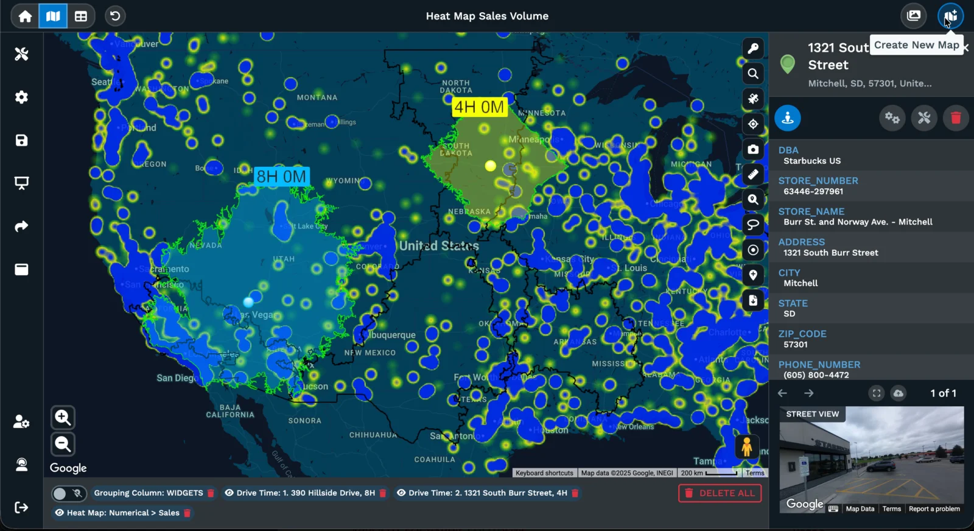Click the Create New Map icon
The width and height of the screenshot is (974, 531).
951,16
